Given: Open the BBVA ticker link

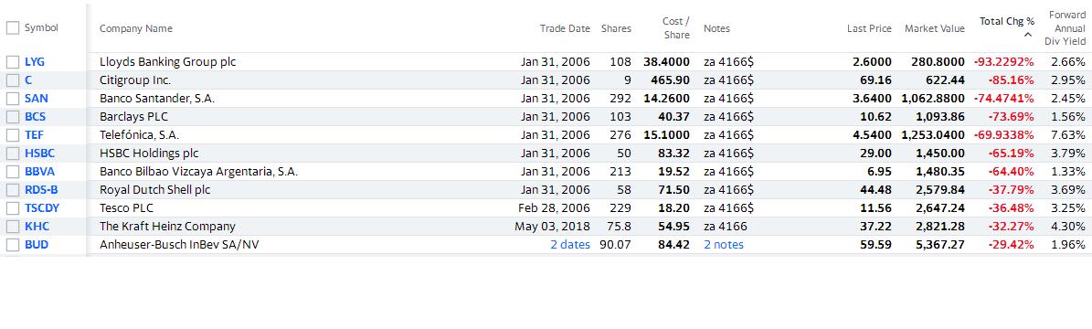Looking at the screenshot, I should click(39, 172).
